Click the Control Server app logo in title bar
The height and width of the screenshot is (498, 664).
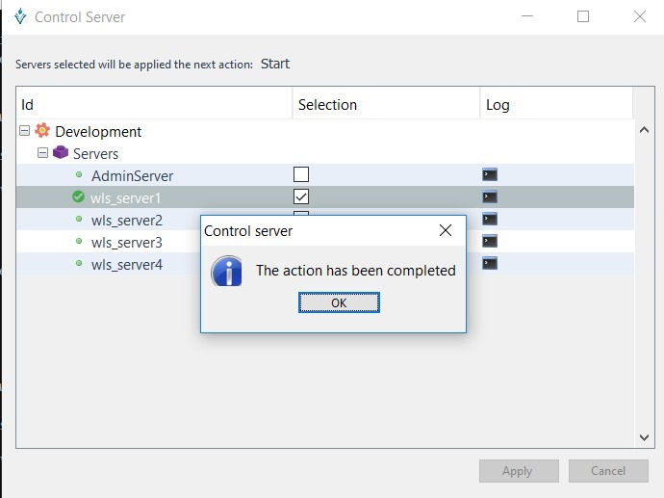pyautogui.click(x=20, y=16)
